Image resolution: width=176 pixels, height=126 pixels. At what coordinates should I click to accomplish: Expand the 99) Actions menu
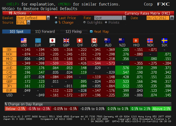click(20, 13)
